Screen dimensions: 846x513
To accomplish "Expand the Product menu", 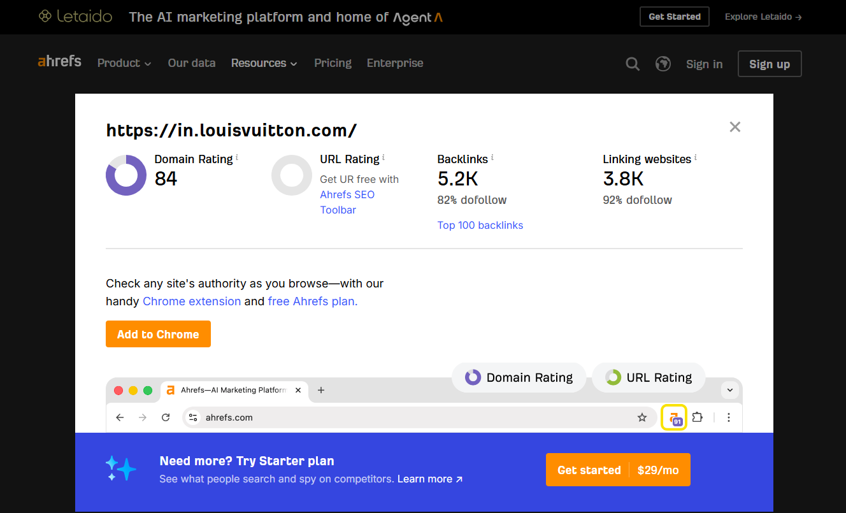I will [x=124, y=63].
